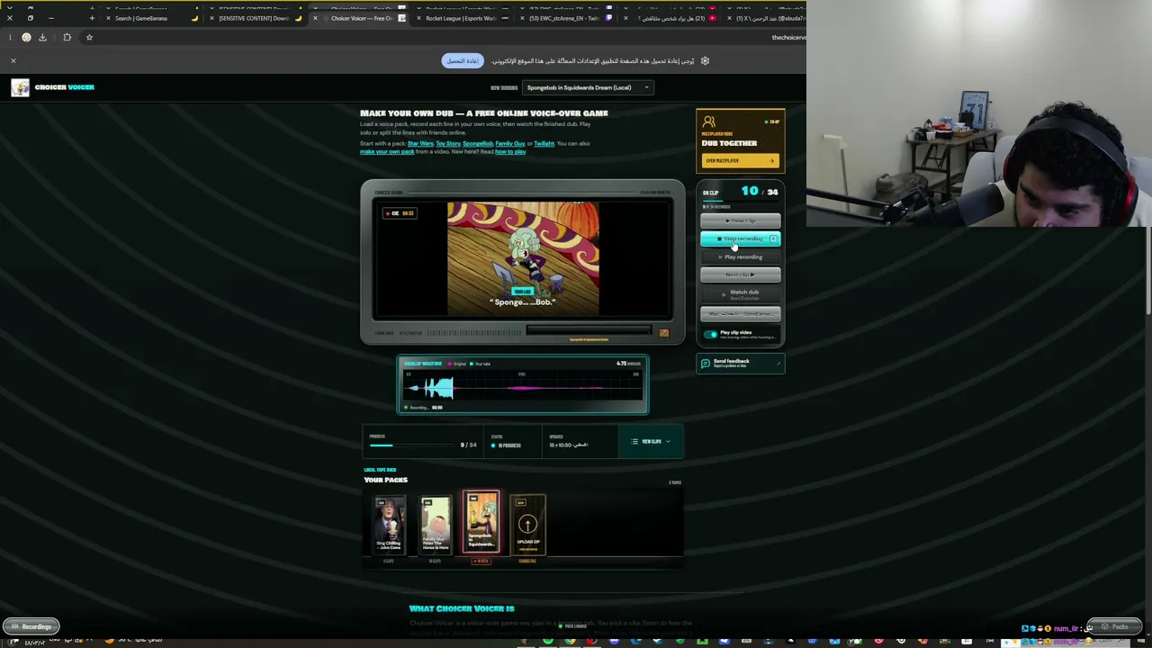The height and width of the screenshot is (648, 1152).
Task: Click the Send feedback button
Action: 740,363
